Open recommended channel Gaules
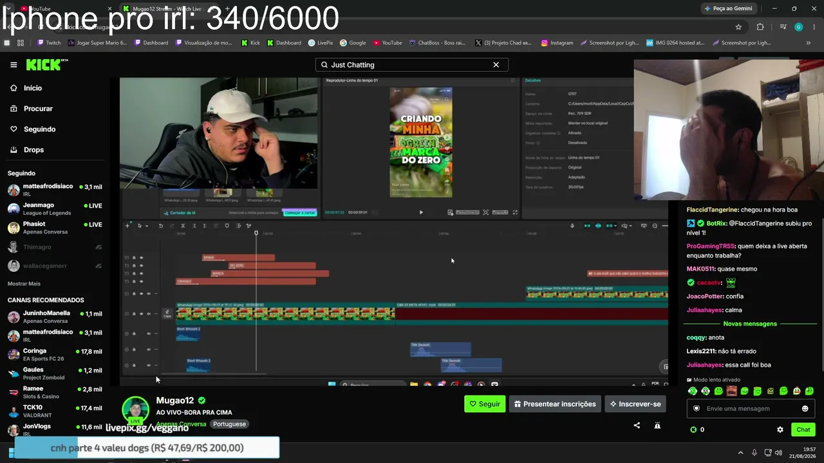The height and width of the screenshot is (463, 824). point(55,373)
